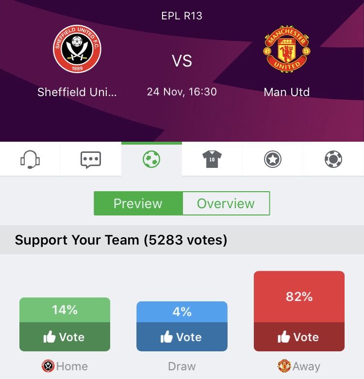Select the soccer ball match tab
The width and height of the screenshot is (364, 379).
(151, 159)
